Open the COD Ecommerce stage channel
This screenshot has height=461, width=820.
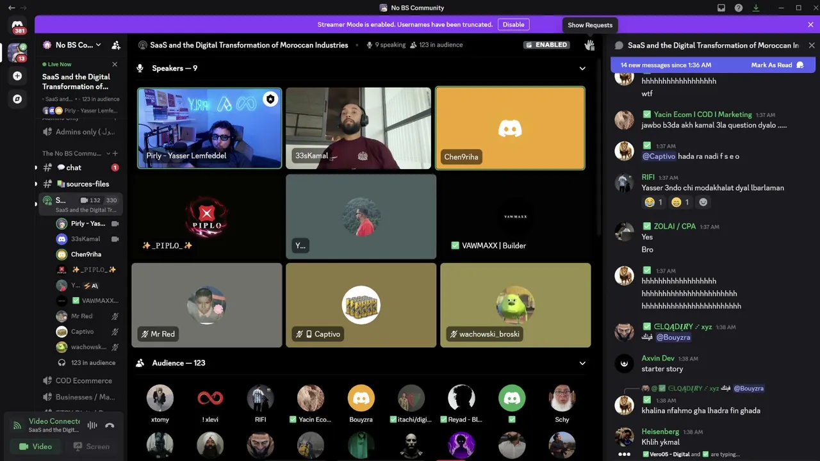pos(81,380)
